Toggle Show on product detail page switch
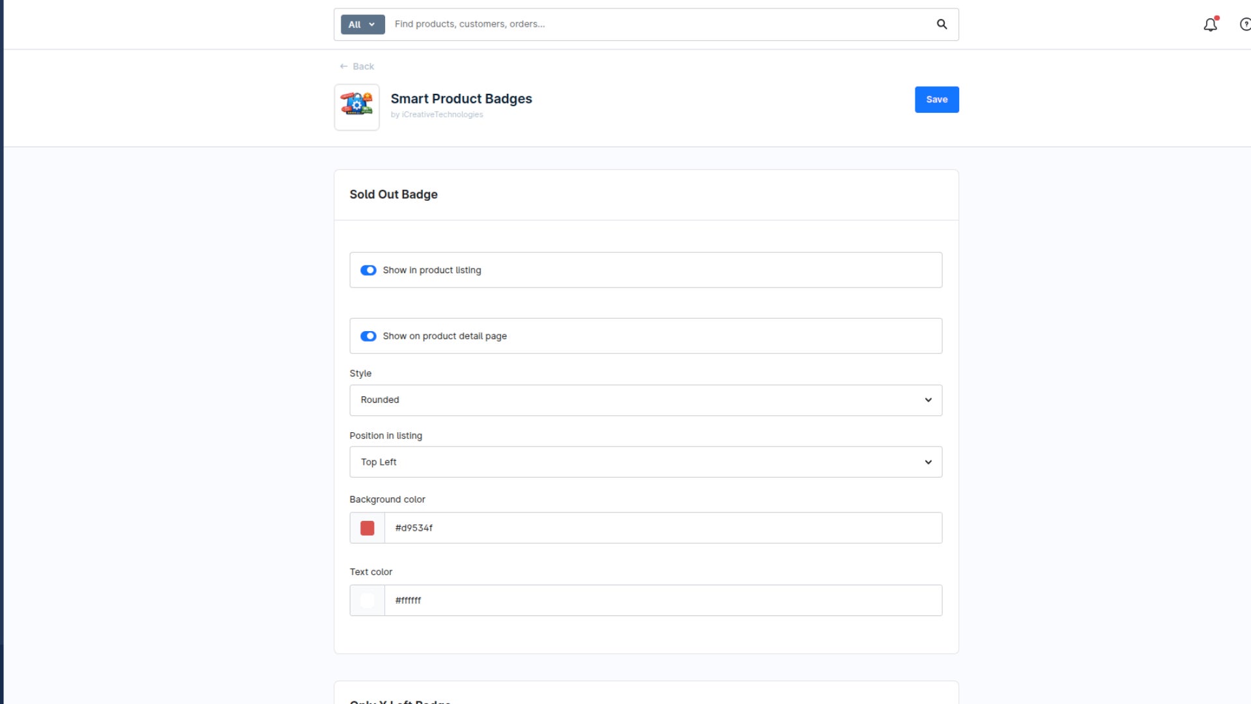Image resolution: width=1251 pixels, height=704 pixels. (368, 336)
